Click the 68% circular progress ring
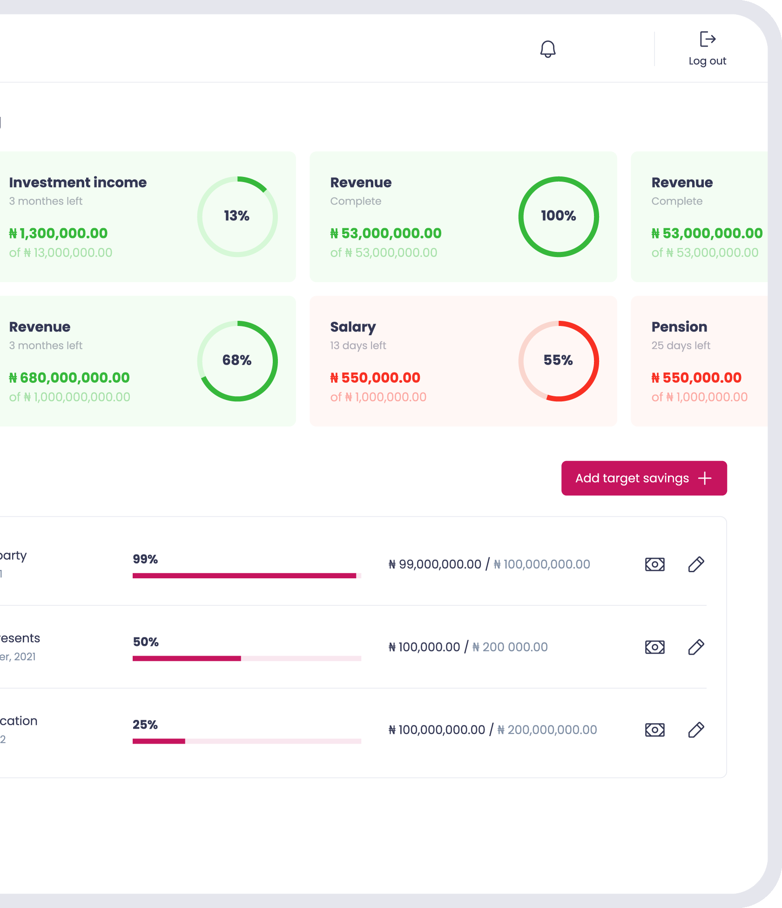Viewport: 782px width, 908px height. [237, 361]
